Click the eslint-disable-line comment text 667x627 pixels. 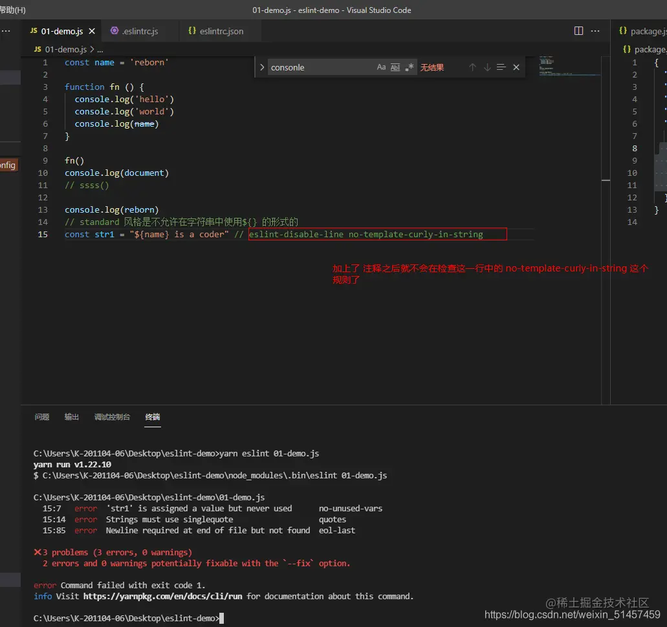point(366,234)
